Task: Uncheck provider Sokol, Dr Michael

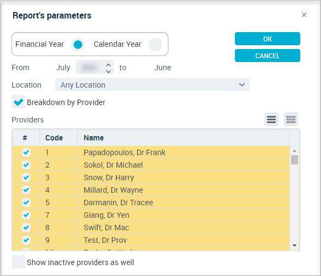Action: pyautogui.click(x=26, y=165)
